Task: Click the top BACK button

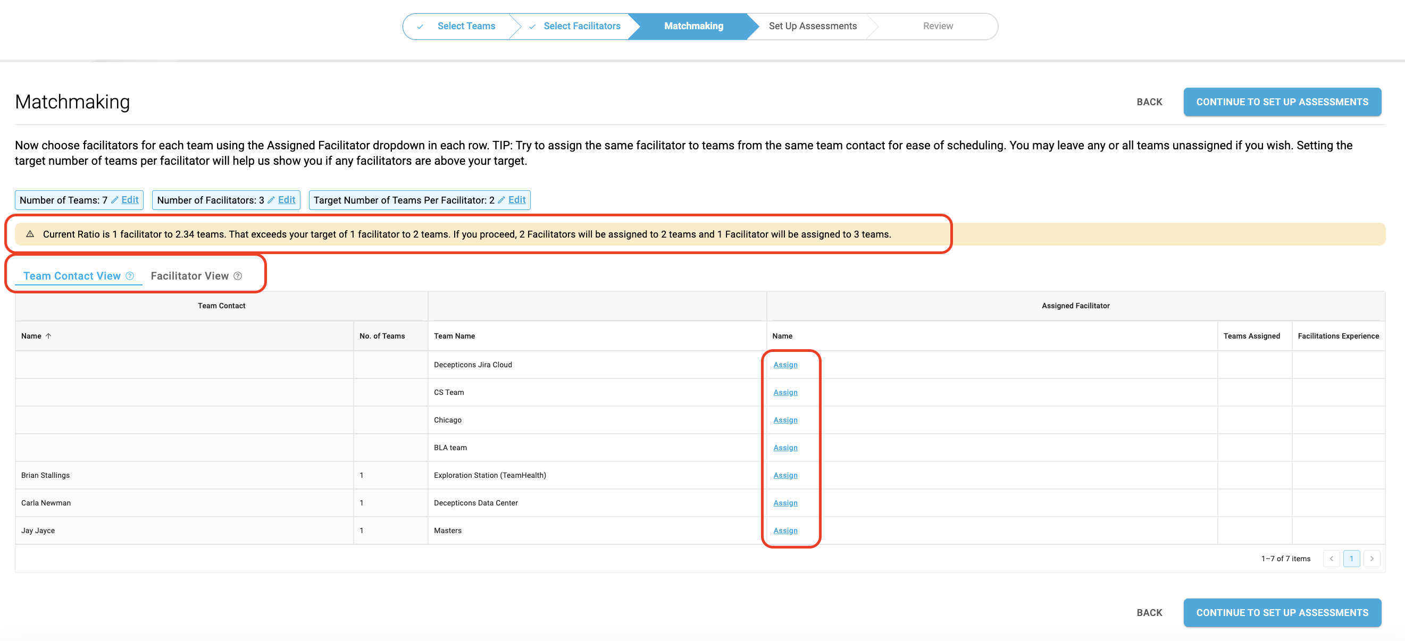Action: point(1149,102)
